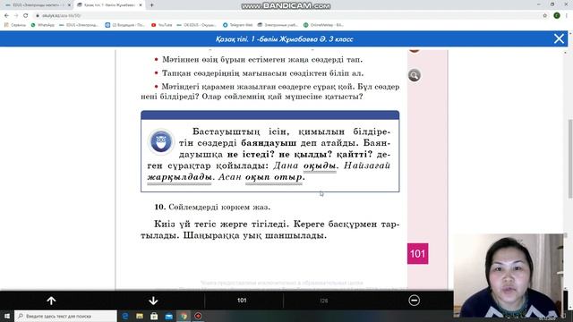Open the Chrome three-dot menu
The height and width of the screenshot is (322, 573).
(567, 15)
